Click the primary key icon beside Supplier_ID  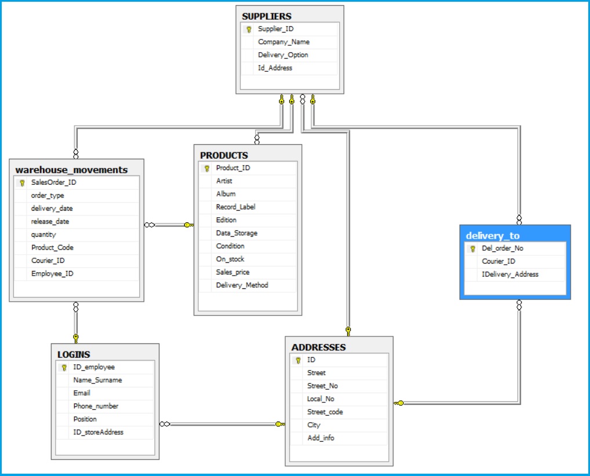click(249, 29)
